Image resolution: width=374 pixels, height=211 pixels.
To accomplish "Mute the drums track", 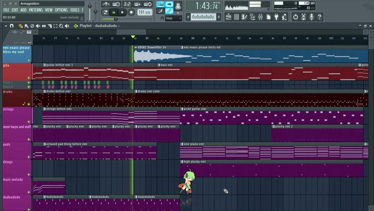I will click(29, 104).
